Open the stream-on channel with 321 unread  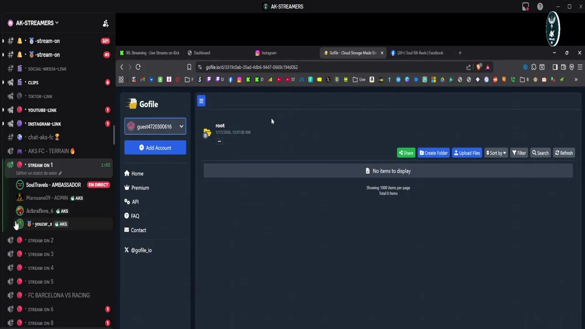coord(58,41)
